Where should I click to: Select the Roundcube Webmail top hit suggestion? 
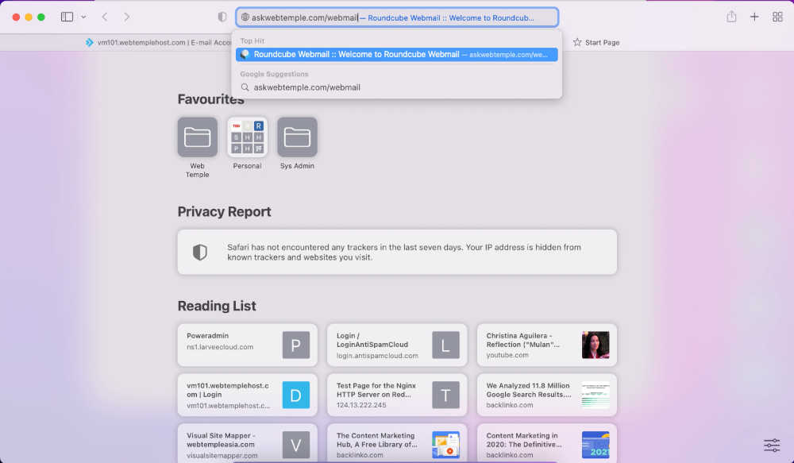397,54
